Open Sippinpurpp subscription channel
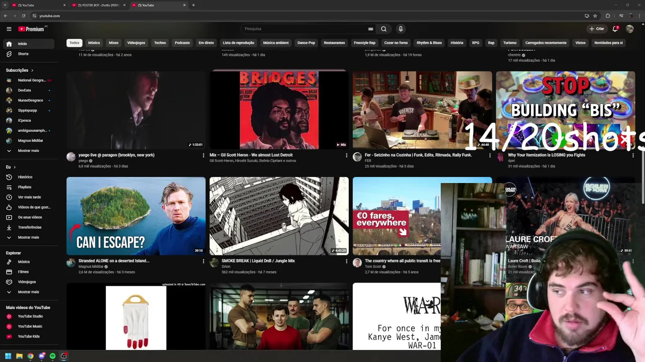The width and height of the screenshot is (645, 362). coord(29,111)
